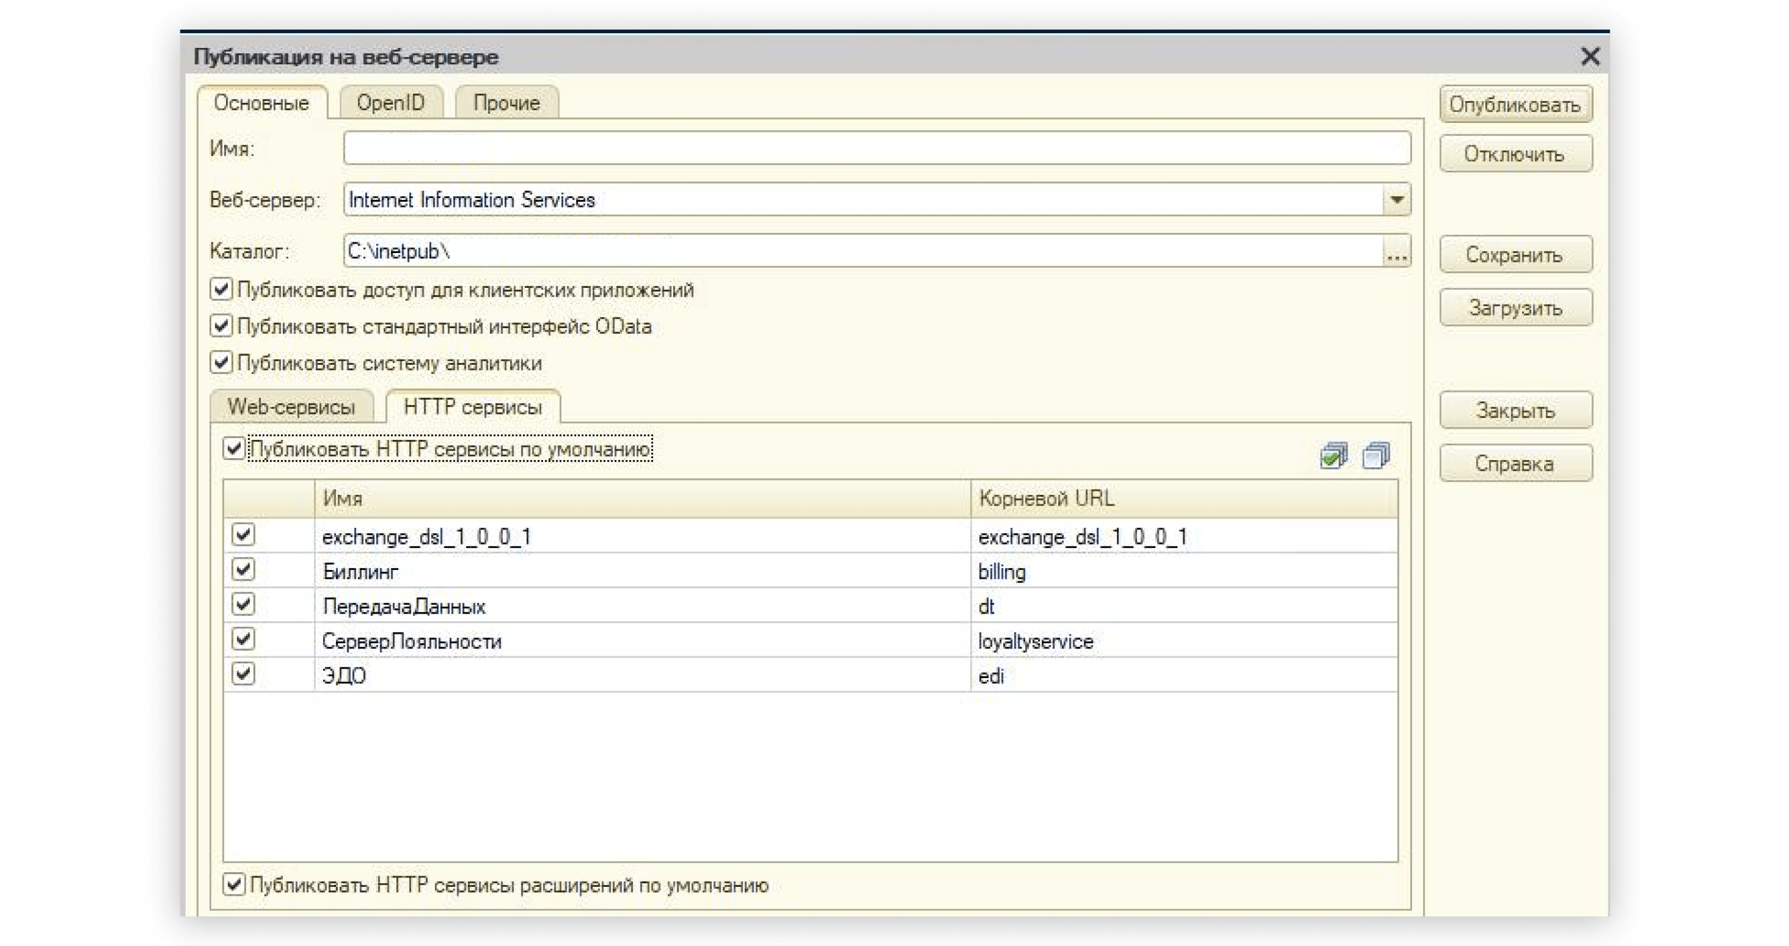Uncheck the Биллинг service checkbox
Viewport: 1789px width, 946px height.
click(243, 569)
